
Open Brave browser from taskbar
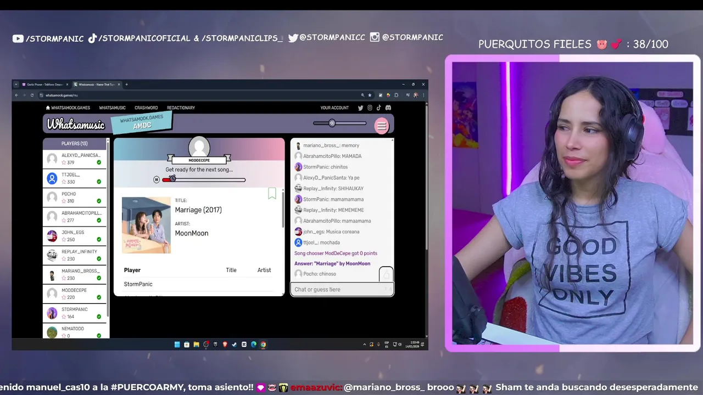click(x=225, y=345)
